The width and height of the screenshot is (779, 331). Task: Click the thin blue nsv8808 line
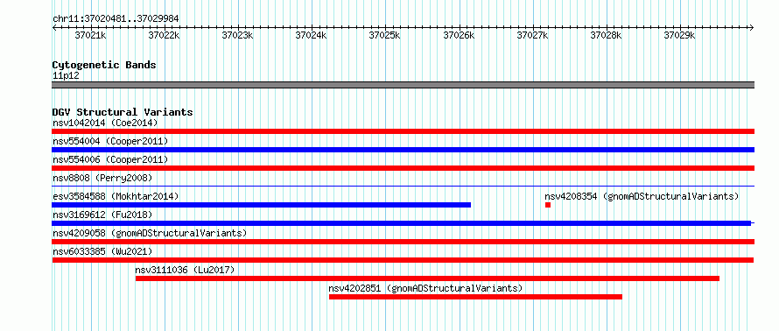[x=403, y=187]
